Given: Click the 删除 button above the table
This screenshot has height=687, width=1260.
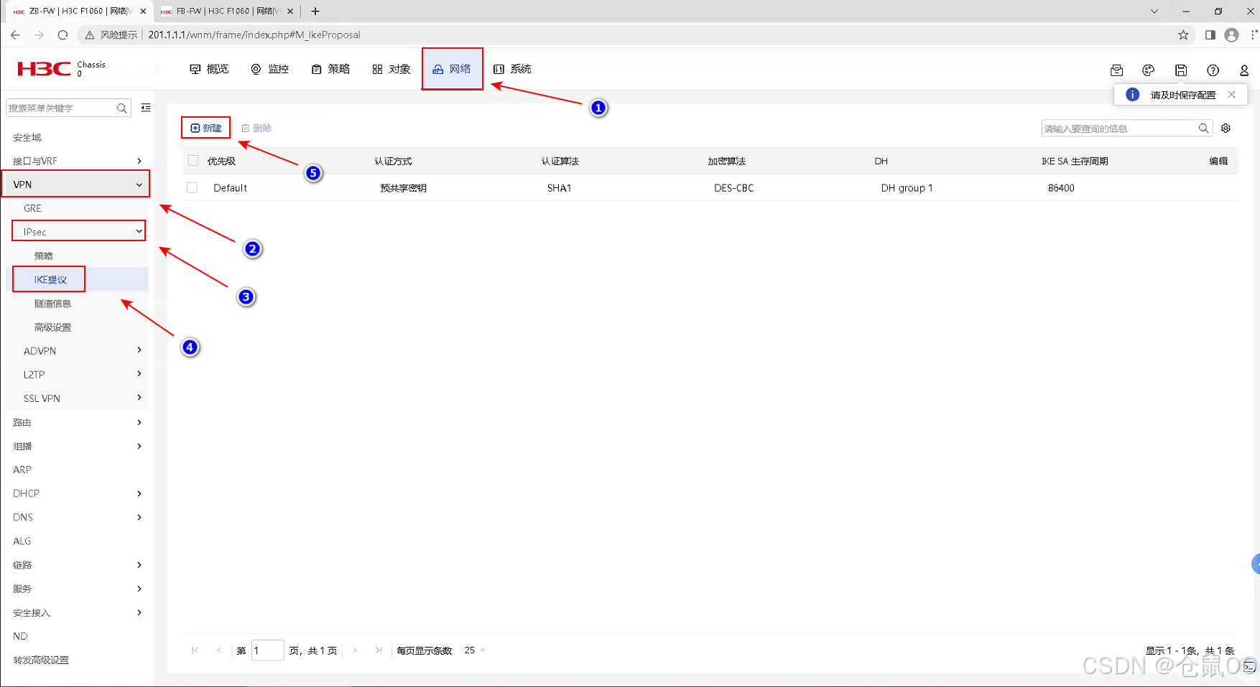Looking at the screenshot, I should click(256, 127).
